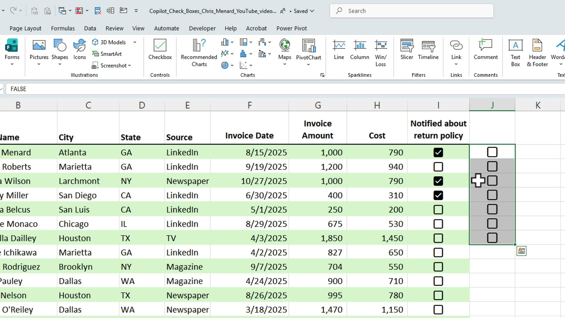Image resolution: width=565 pixels, height=318 pixels.
Task: Insert a Link
Action: point(456,49)
